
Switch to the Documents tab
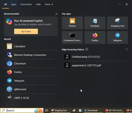26,4
